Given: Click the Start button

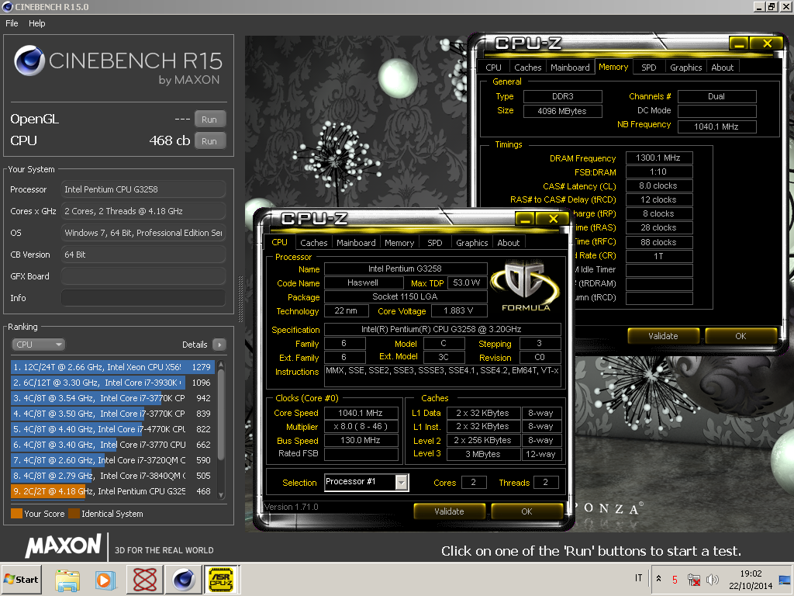Looking at the screenshot, I should tap(21, 579).
